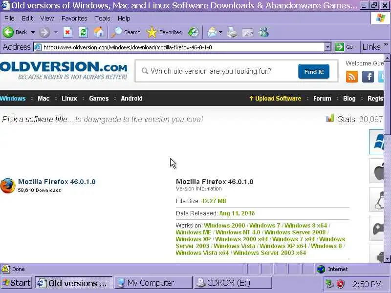Click the Mail envelope icon

(212, 32)
